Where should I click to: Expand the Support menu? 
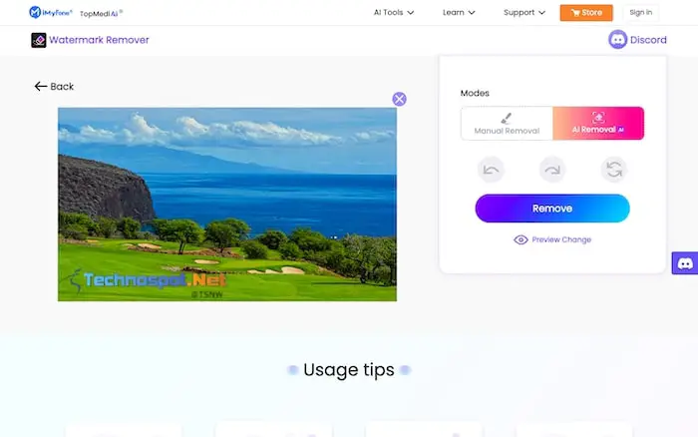click(x=523, y=13)
